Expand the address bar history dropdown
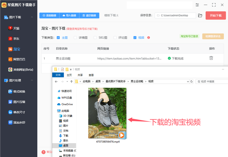The width and height of the screenshot is (228, 157). pos(188,81)
